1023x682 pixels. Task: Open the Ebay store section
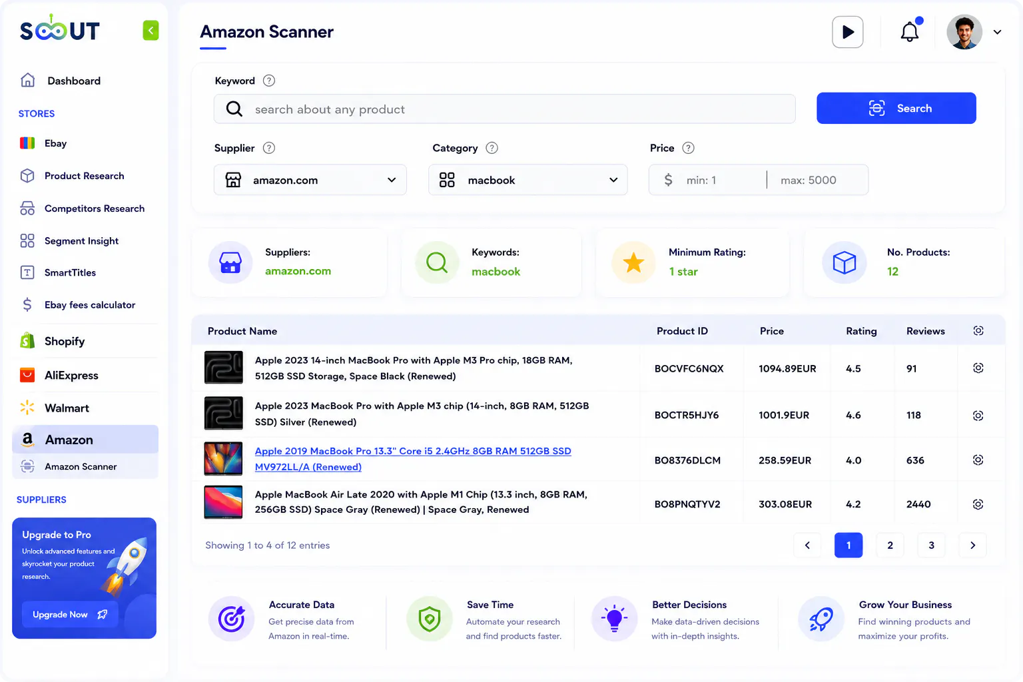click(44, 143)
